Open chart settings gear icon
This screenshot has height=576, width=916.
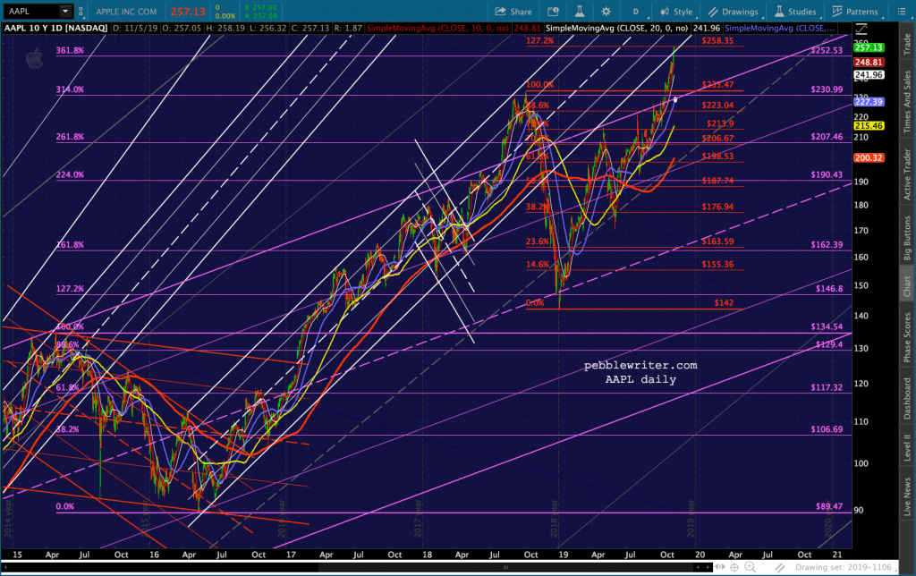606,11
